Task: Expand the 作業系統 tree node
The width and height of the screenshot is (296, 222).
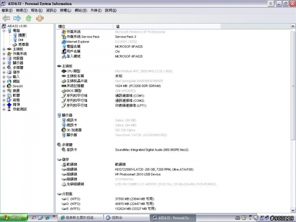Action: (4, 54)
